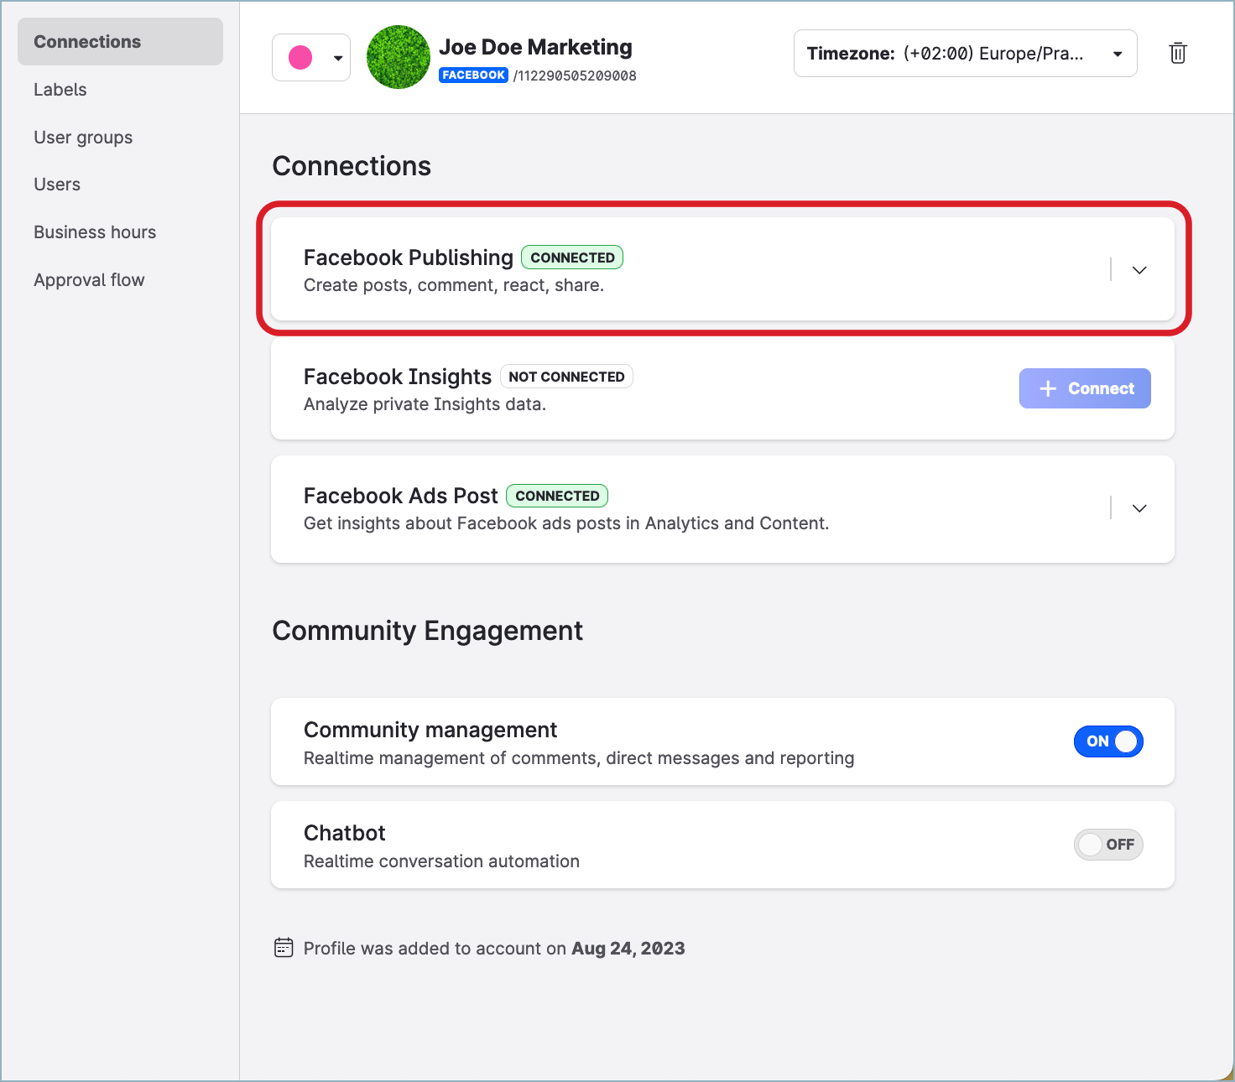Turn off the Community management toggle
This screenshot has width=1235, height=1082.
(x=1108, y=741)
